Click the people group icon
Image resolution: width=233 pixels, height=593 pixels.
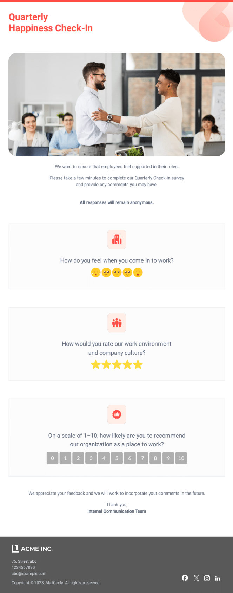pyautogui.click(x=117, y=323)
